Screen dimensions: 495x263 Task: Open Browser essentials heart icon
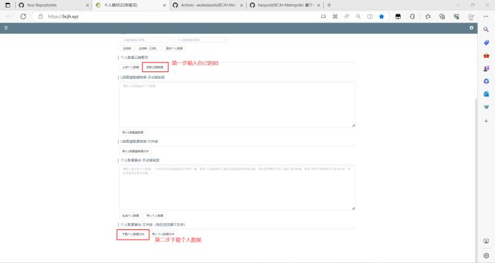click(x=456, y=16)
